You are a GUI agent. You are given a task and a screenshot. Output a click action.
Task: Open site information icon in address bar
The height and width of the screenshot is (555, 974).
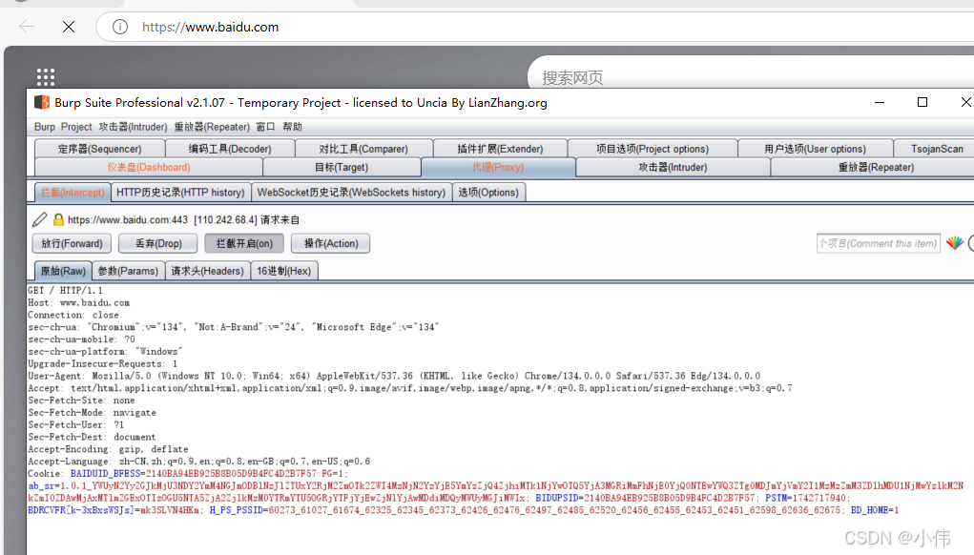click(120, 27)
